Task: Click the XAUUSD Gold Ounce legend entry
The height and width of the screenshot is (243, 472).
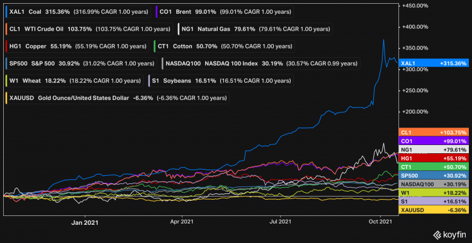Action: pyautogui.click(x=117, y=98)
